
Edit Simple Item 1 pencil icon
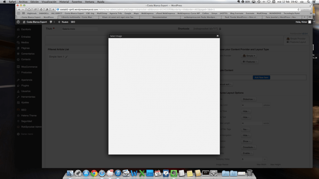coord(66,57)
